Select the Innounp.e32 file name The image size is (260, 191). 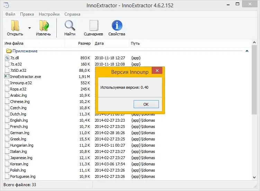(21, 83)
